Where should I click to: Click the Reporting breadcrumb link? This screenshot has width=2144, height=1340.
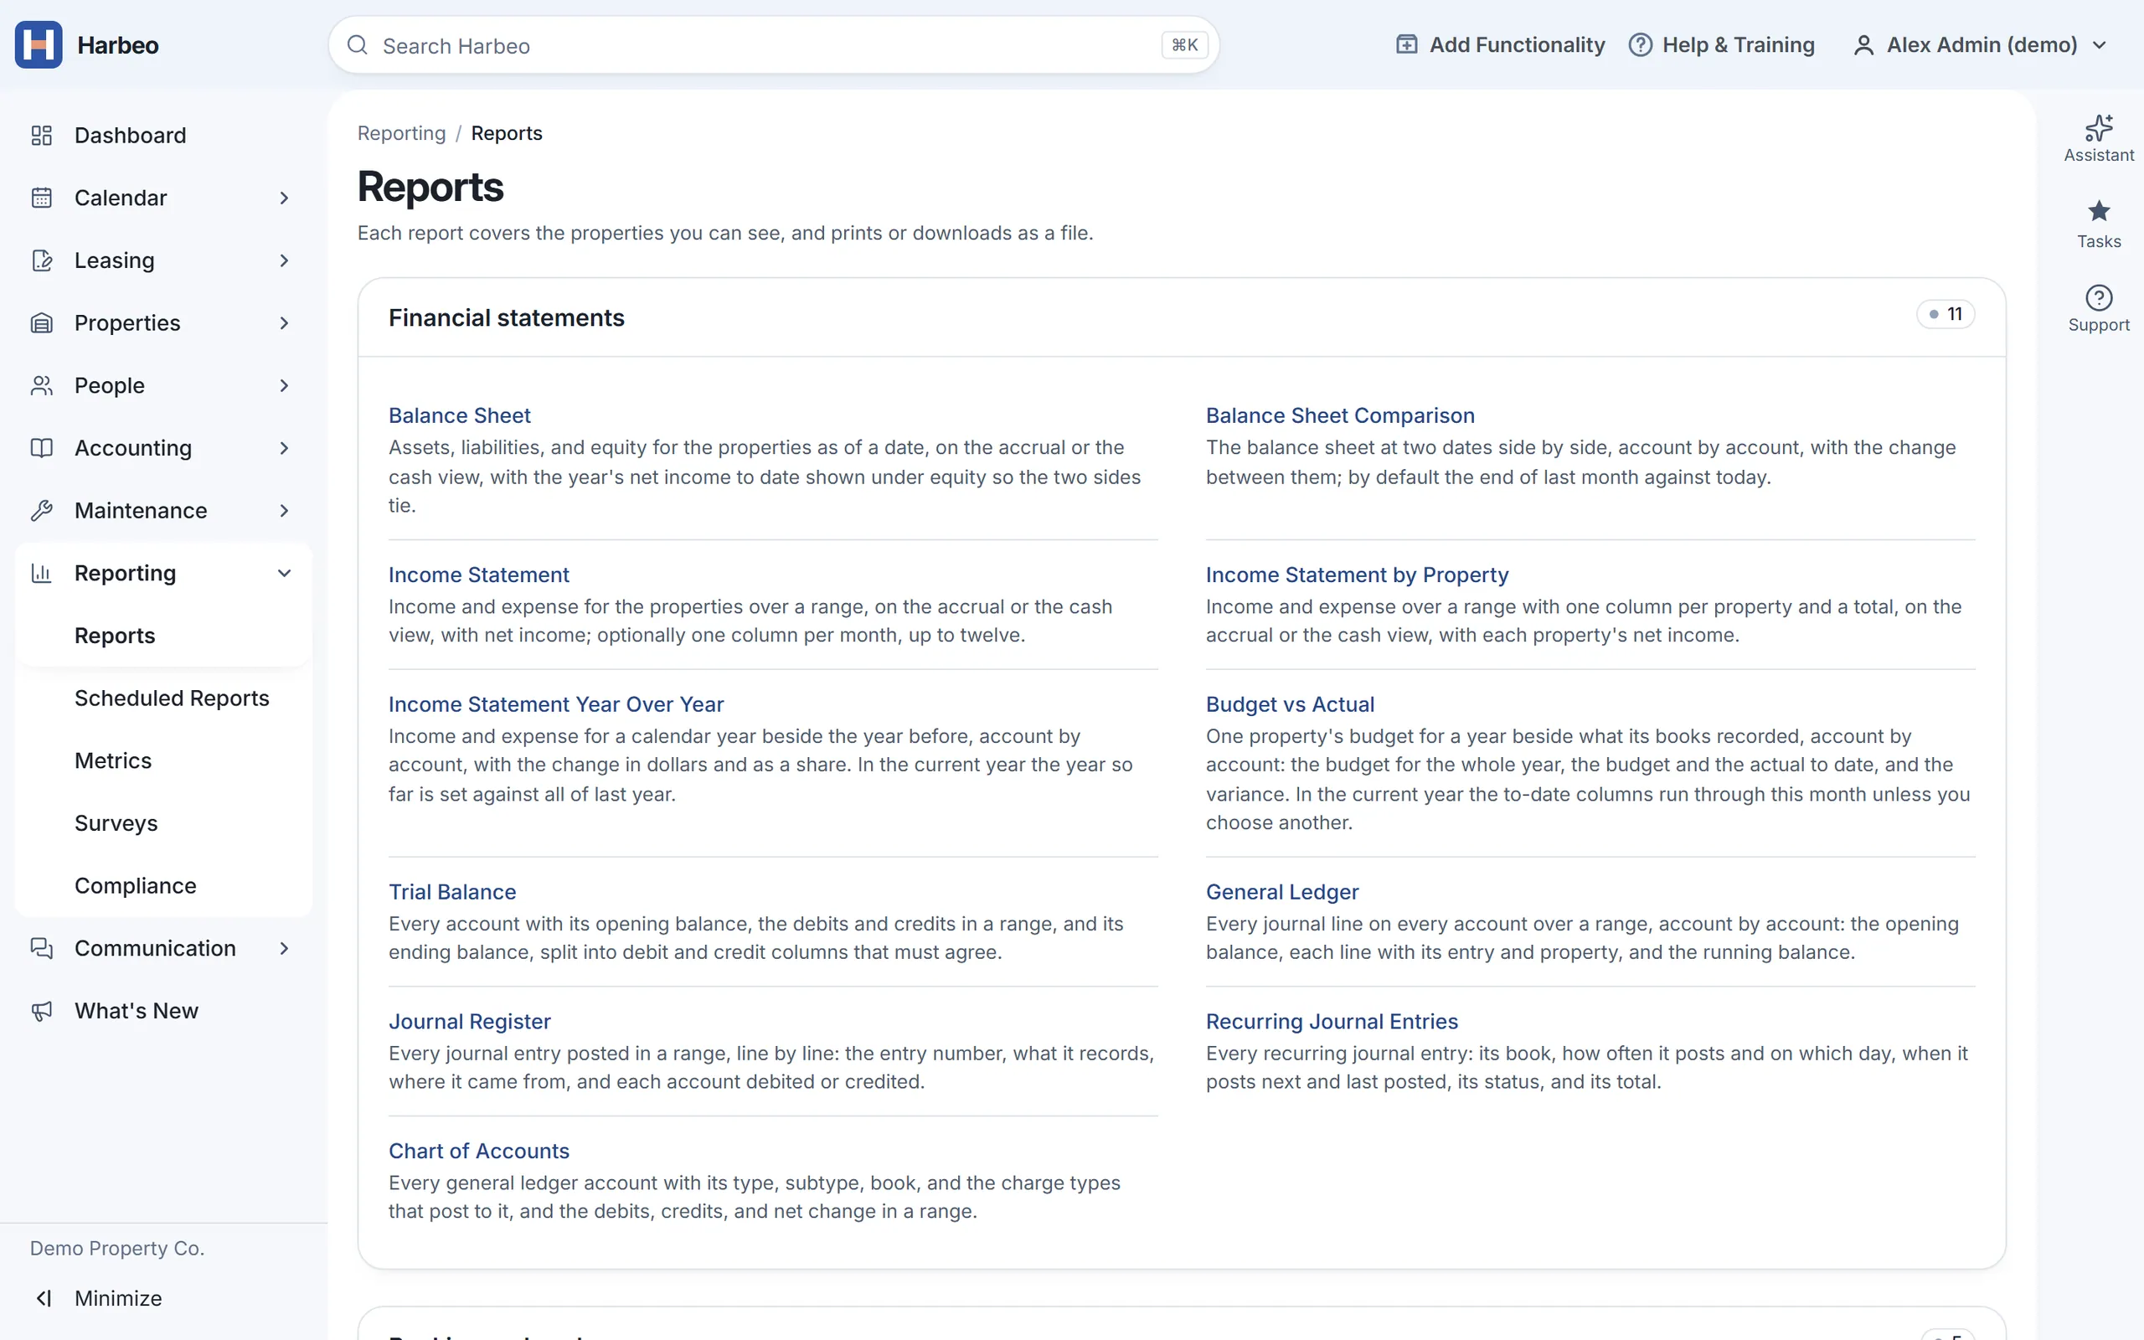click(x=401, y=133)
